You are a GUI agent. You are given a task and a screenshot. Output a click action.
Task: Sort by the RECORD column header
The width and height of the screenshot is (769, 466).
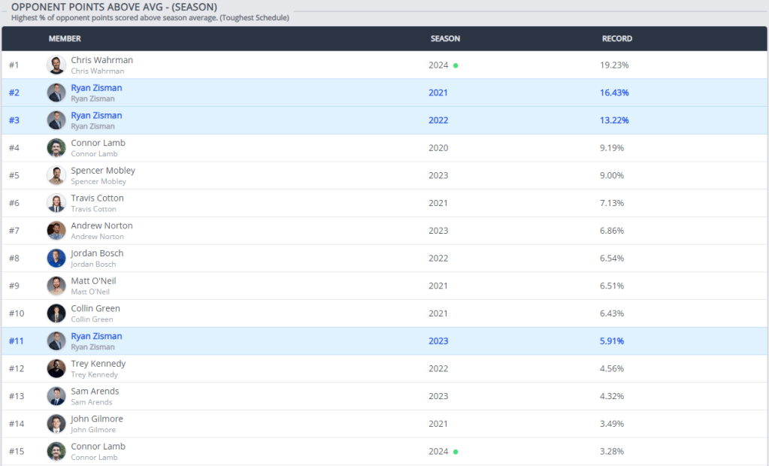tap(616, 38)
